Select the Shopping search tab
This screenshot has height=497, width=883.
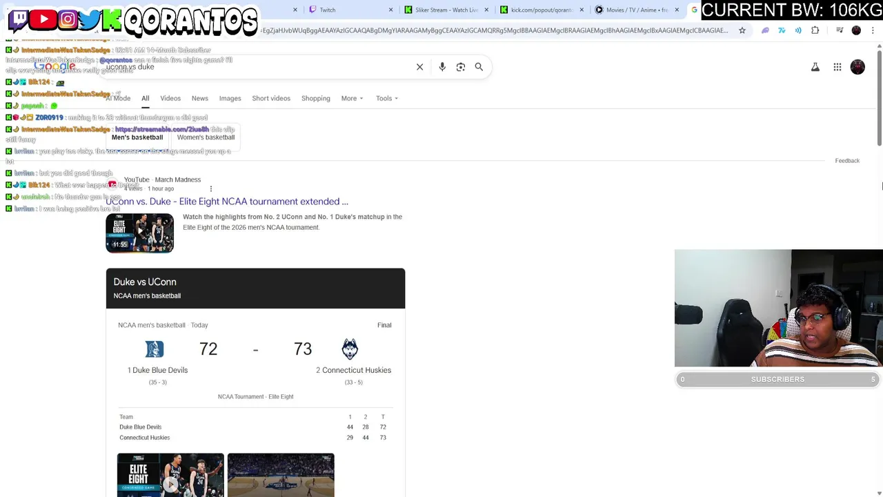pos(315,98)
